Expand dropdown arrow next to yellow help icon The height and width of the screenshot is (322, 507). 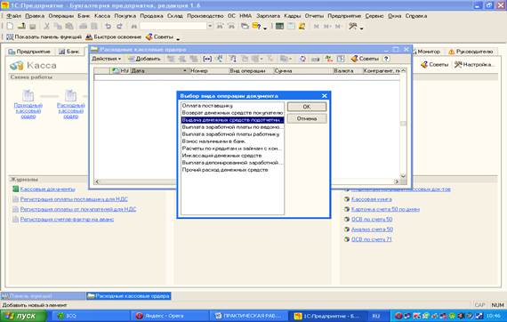[x=265, y=28]
